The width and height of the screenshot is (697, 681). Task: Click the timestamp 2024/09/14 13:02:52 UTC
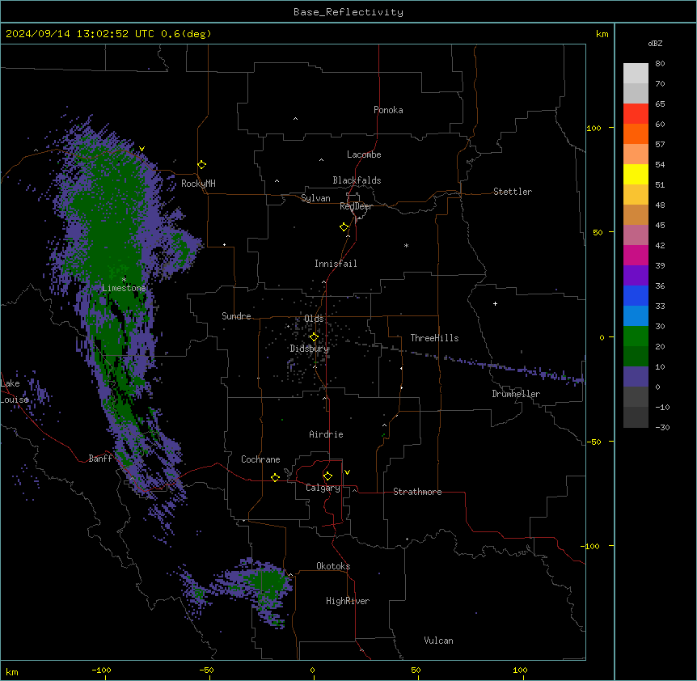pos(79,34)
